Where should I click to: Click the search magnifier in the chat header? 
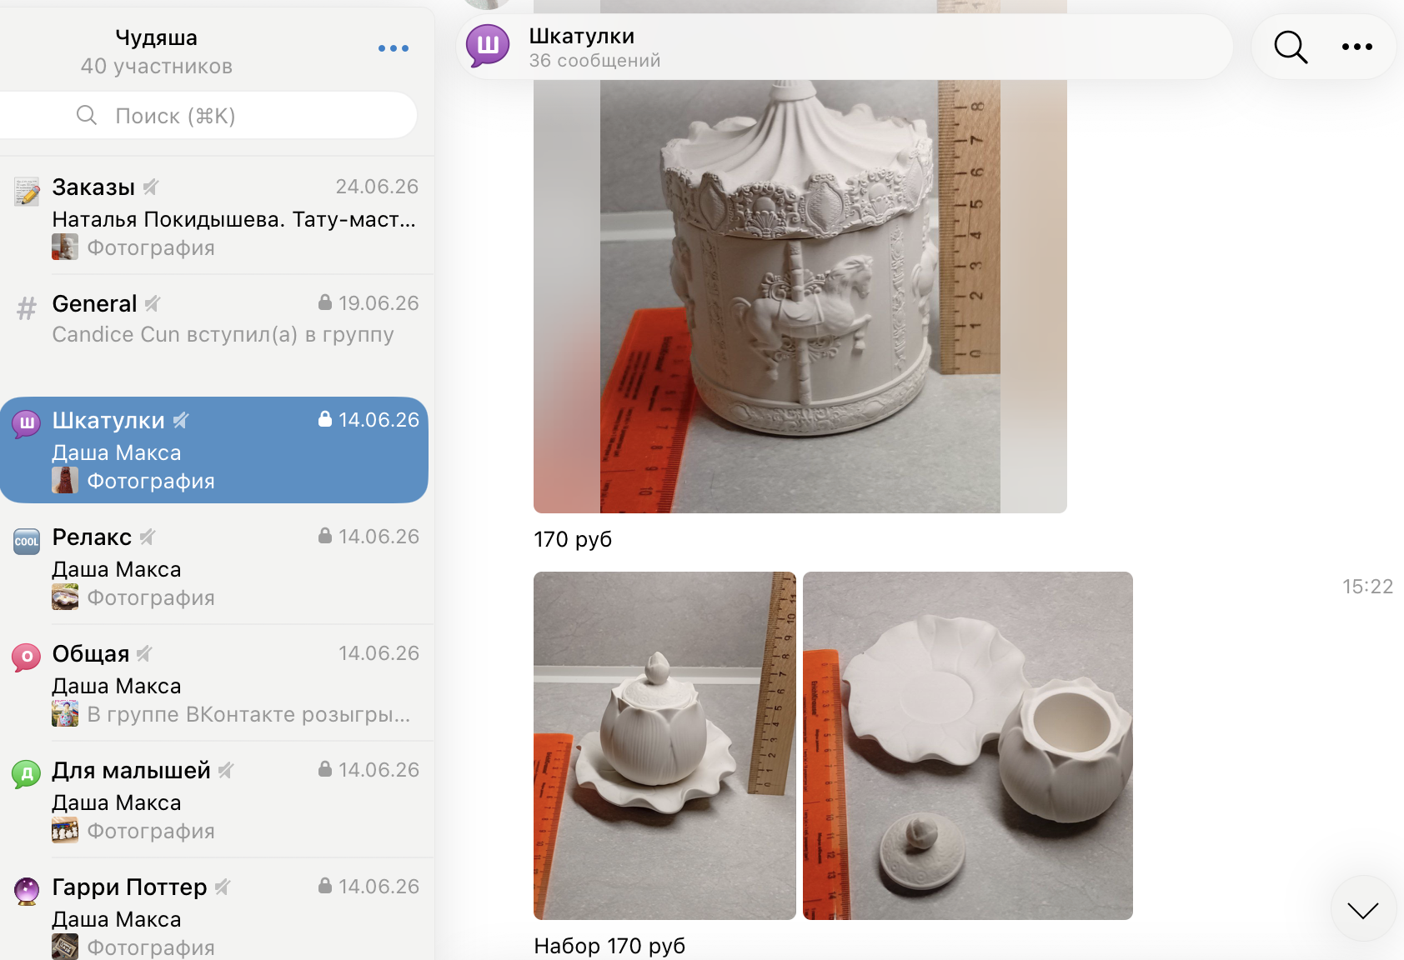click(1291, 47)
